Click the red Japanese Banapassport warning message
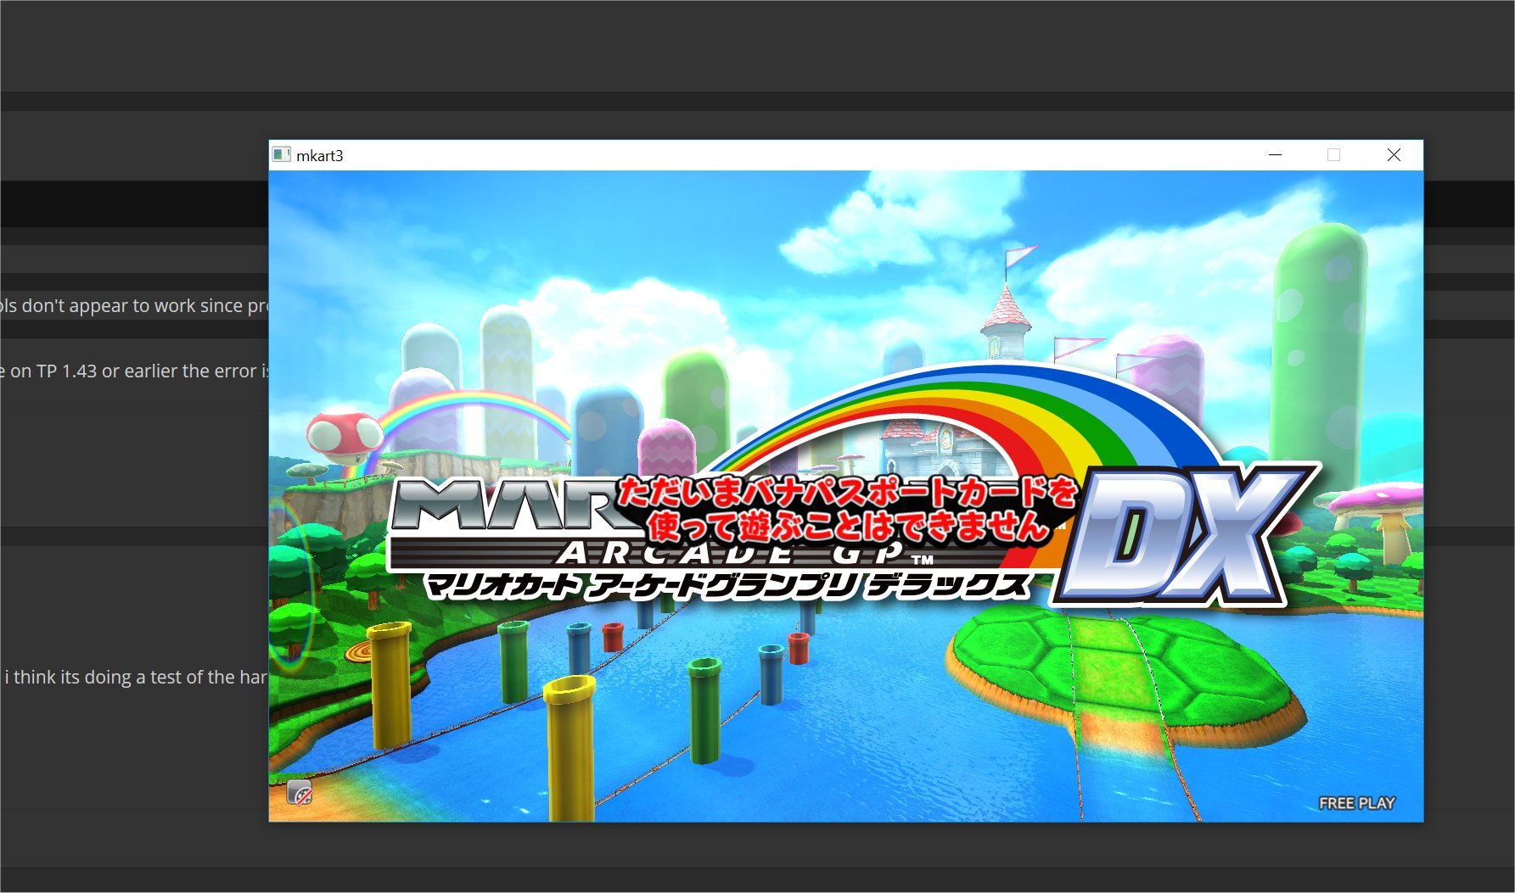Viewport: 1515px width, 893px height. coord(847,509)
